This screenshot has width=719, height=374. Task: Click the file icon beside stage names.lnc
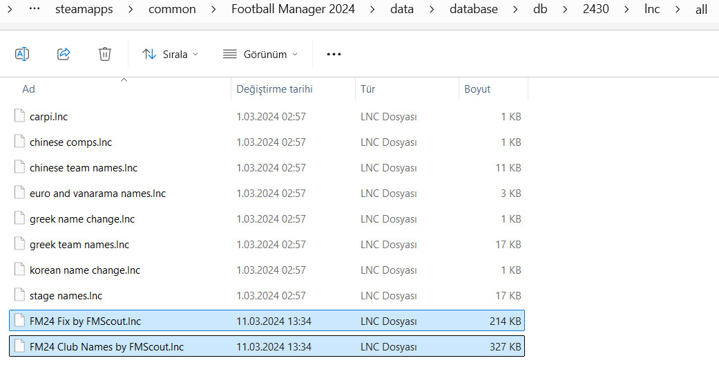pos(19,296)
